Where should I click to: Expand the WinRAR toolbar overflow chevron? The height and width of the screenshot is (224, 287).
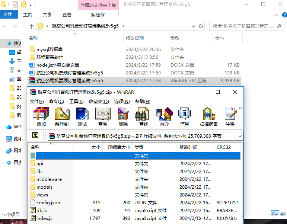pyautogui.click(x=240, y=108)
